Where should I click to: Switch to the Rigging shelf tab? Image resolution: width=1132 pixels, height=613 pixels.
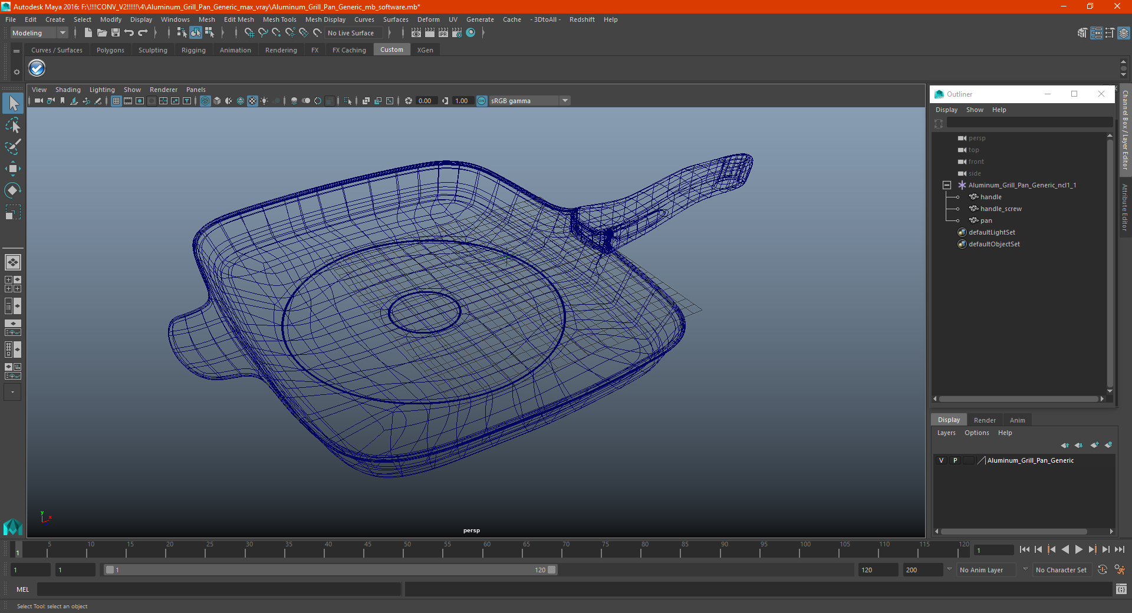(x=193, y=50)
